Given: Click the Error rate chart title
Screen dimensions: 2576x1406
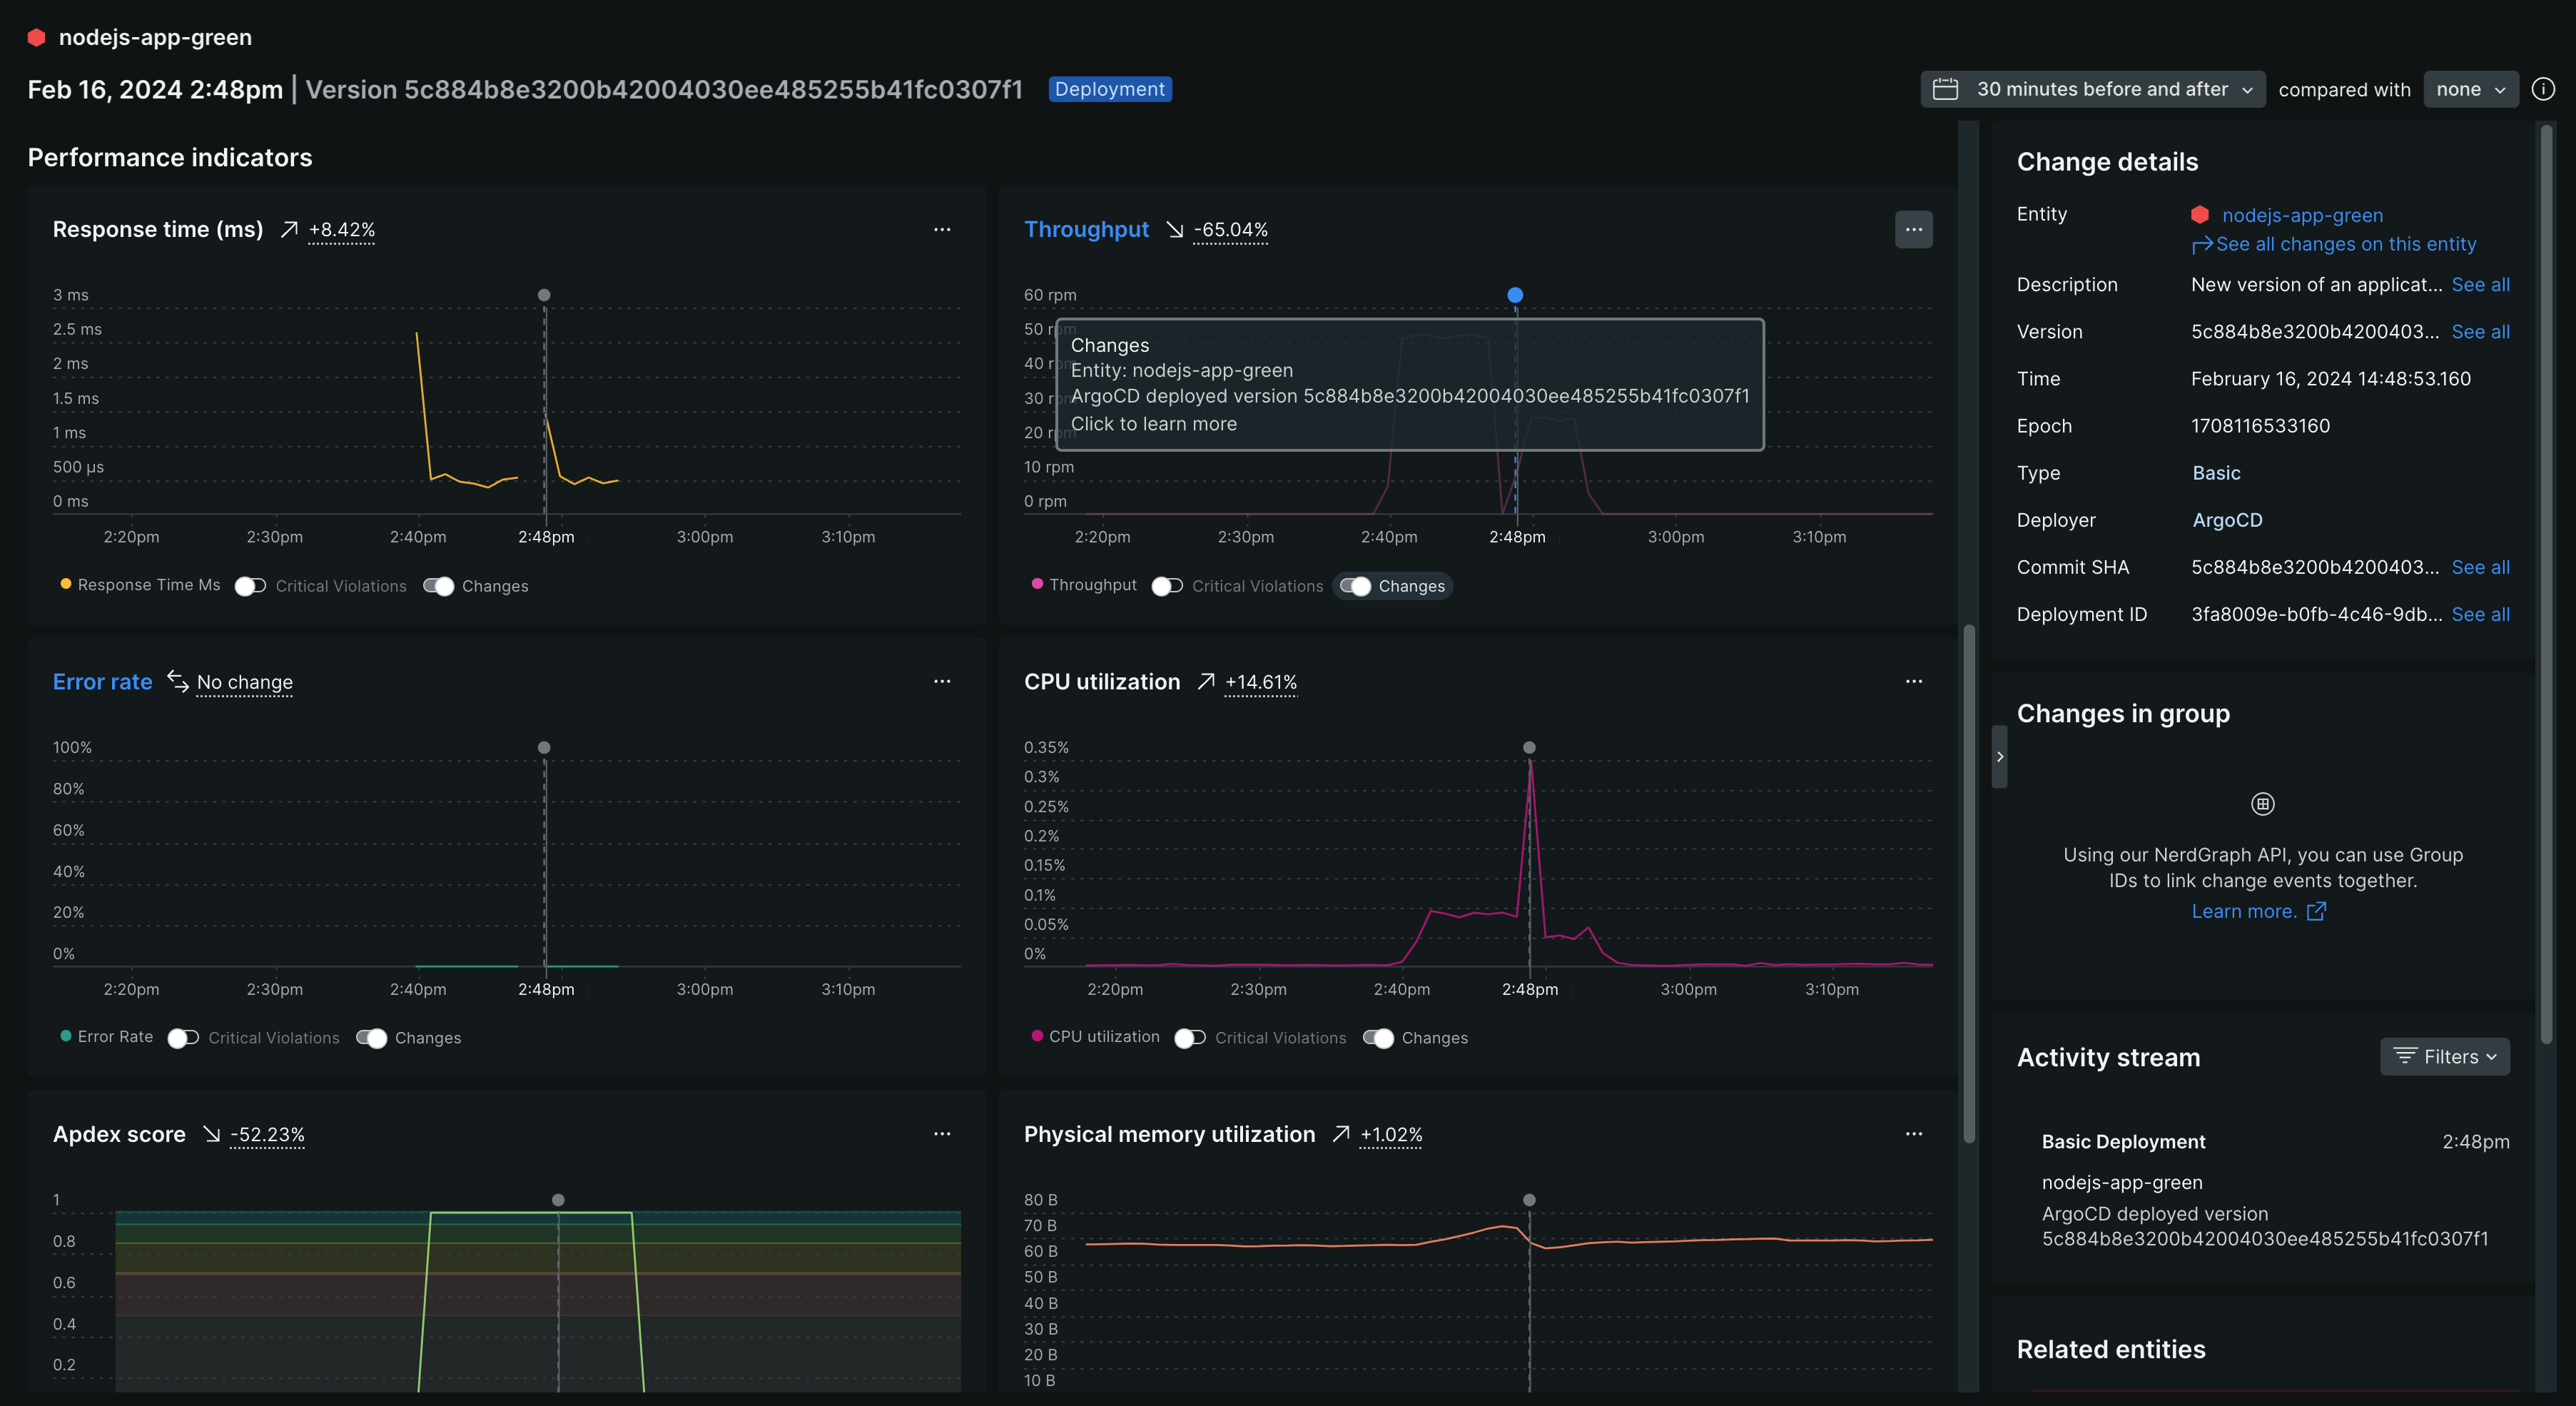Looking at the screenshot, I should click(102, 681).
